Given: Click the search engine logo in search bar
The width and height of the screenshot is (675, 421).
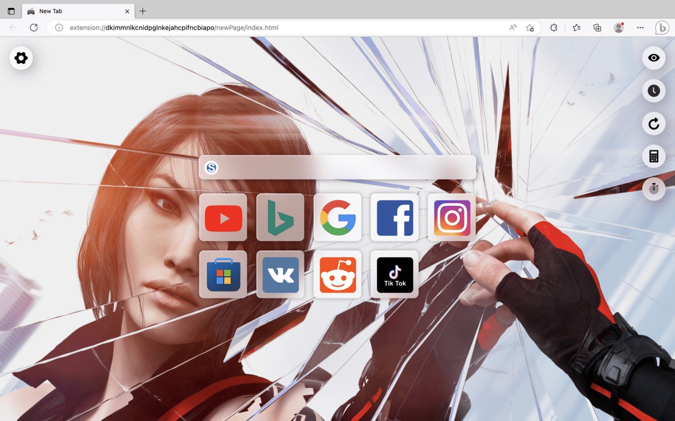Looking at the screenshot, I should 211,168.
